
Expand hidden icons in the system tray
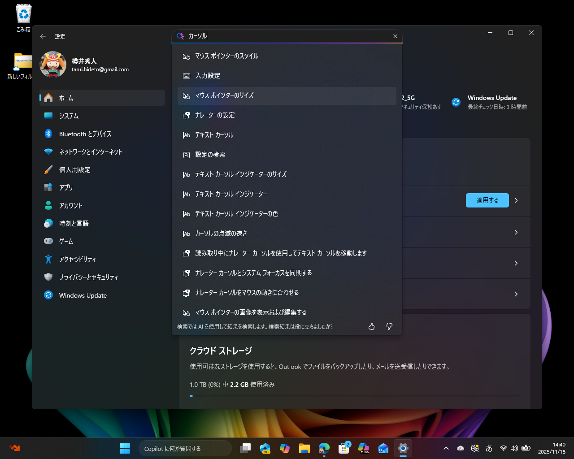446,448
